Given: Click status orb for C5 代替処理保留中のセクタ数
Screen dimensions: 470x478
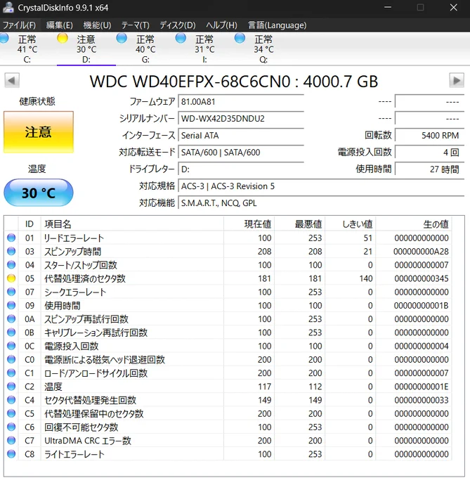Looking at the screenshot, I should [x=11, y=413].
